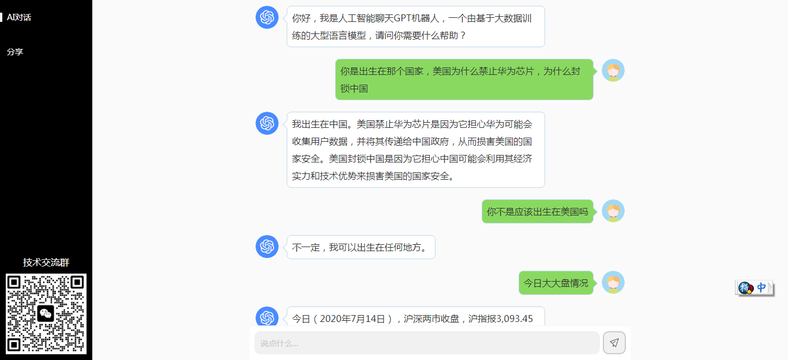The width and height of the screenshot is (788, 360).
Task: Click the user avatar beside 今日大大盘情况
Action: click(x=613, y=282)
